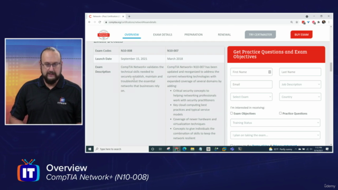Image resolution: width=338 pixels, height=190 pixels.
Task: Click the 'September 15, 2021' launch date
Action: [x=134, y=59]
